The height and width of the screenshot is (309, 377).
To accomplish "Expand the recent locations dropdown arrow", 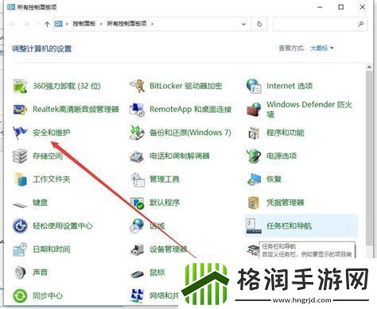I will 37,24.
